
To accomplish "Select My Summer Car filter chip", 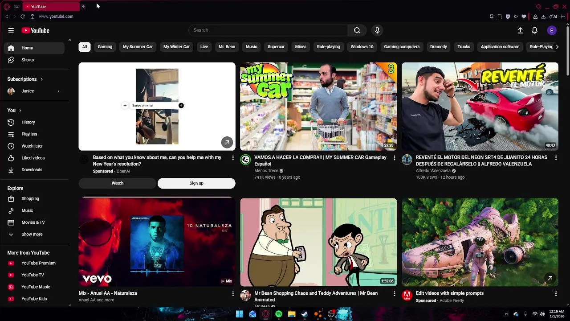I will pos(138,47).
